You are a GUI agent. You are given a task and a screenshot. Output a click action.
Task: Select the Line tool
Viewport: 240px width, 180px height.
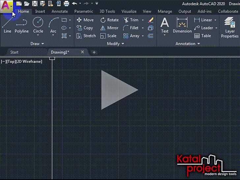pos(7,25)
